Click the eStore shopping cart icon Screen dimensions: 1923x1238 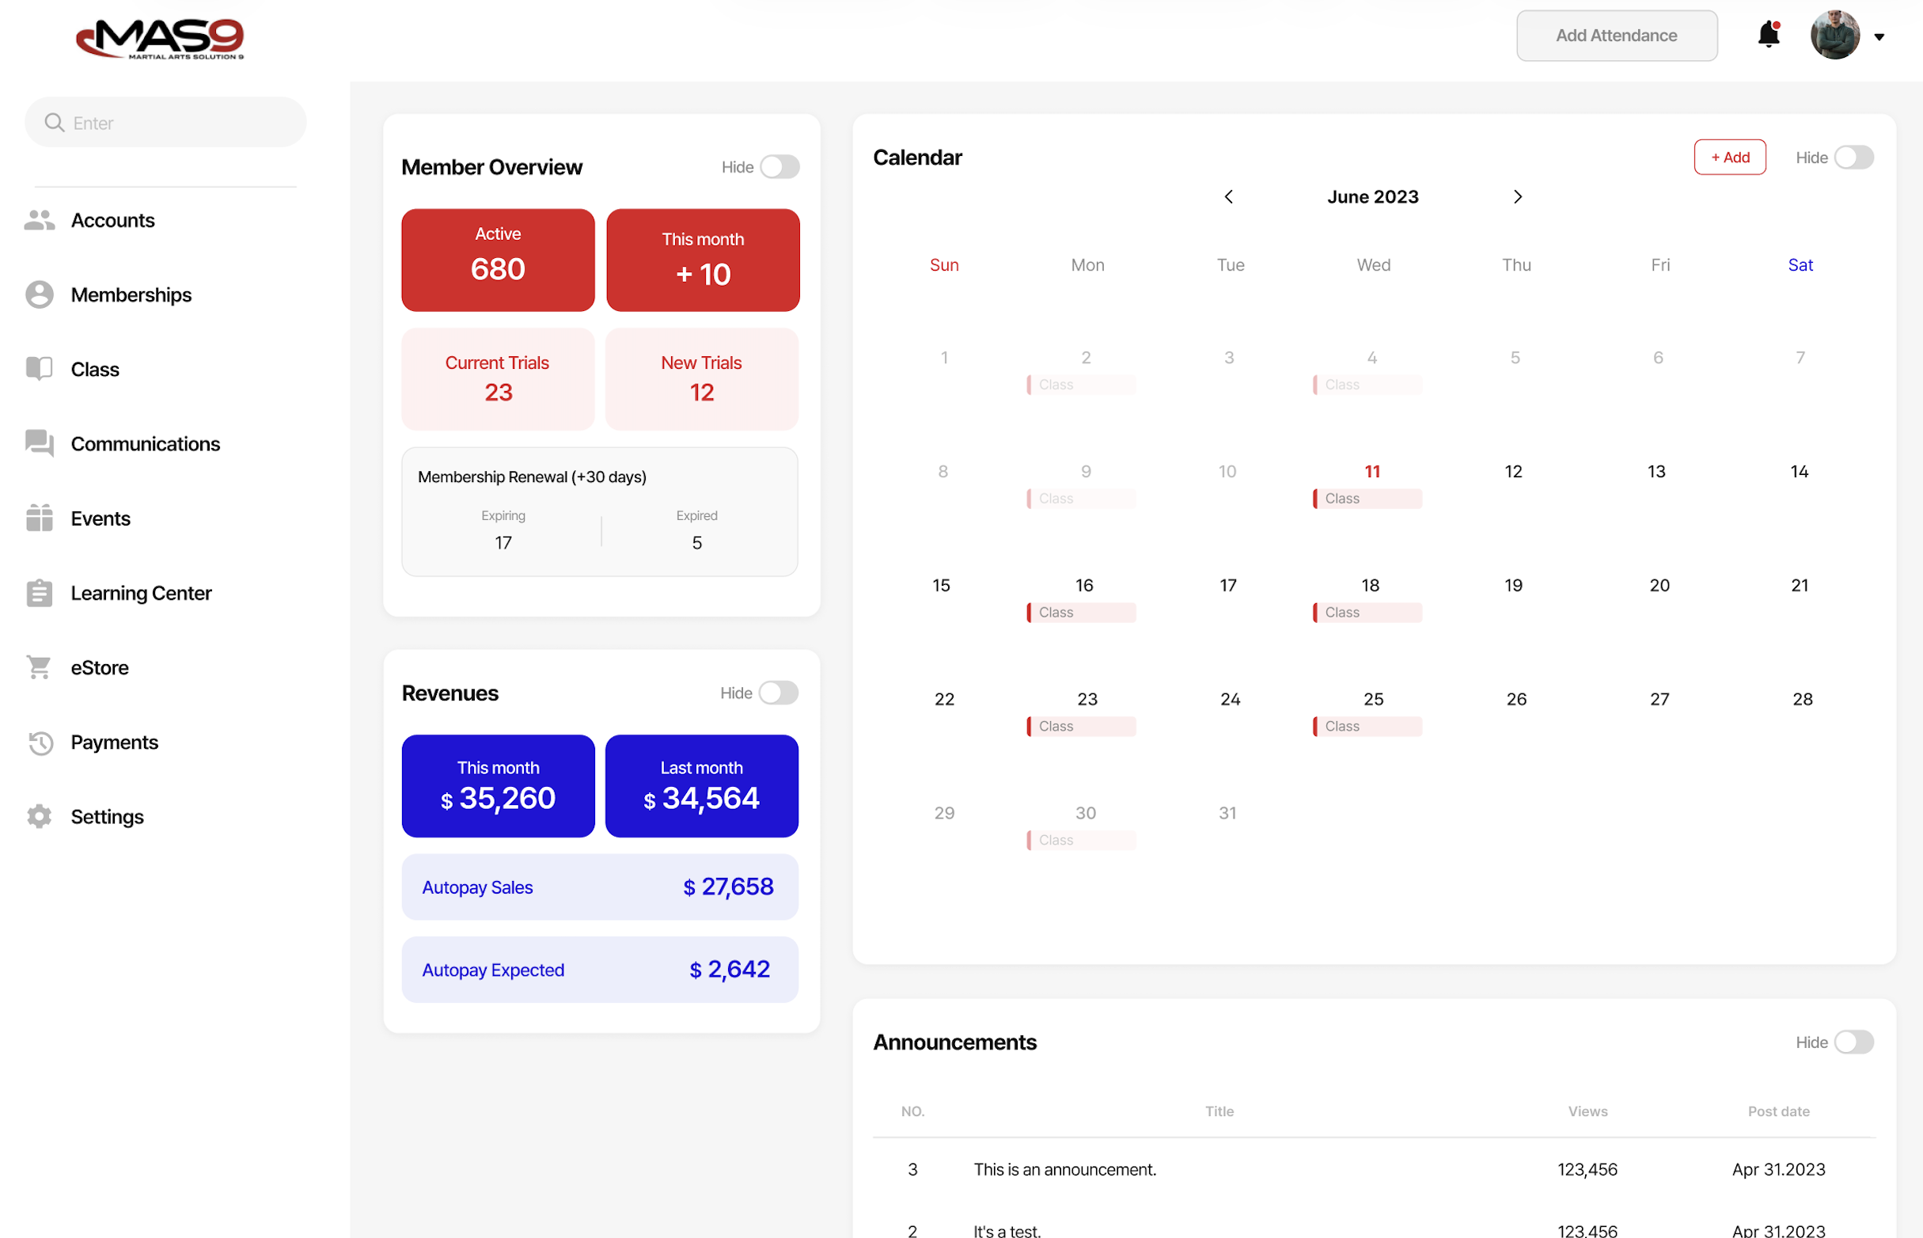click(39, 667)
